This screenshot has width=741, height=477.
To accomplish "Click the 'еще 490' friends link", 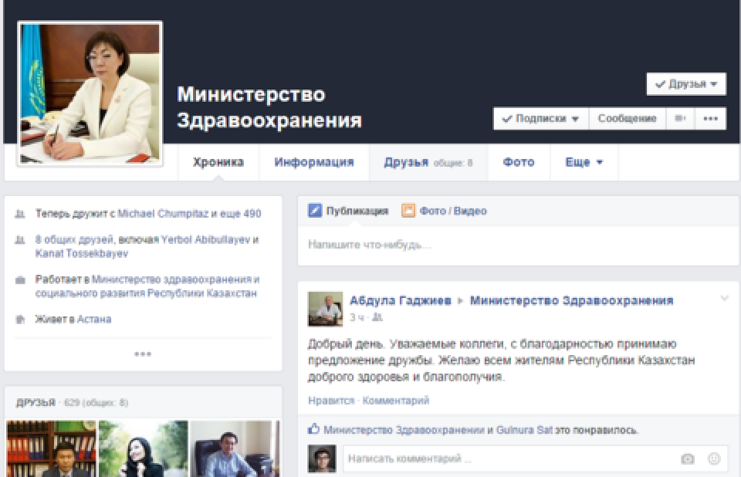I will pos(241,214).
